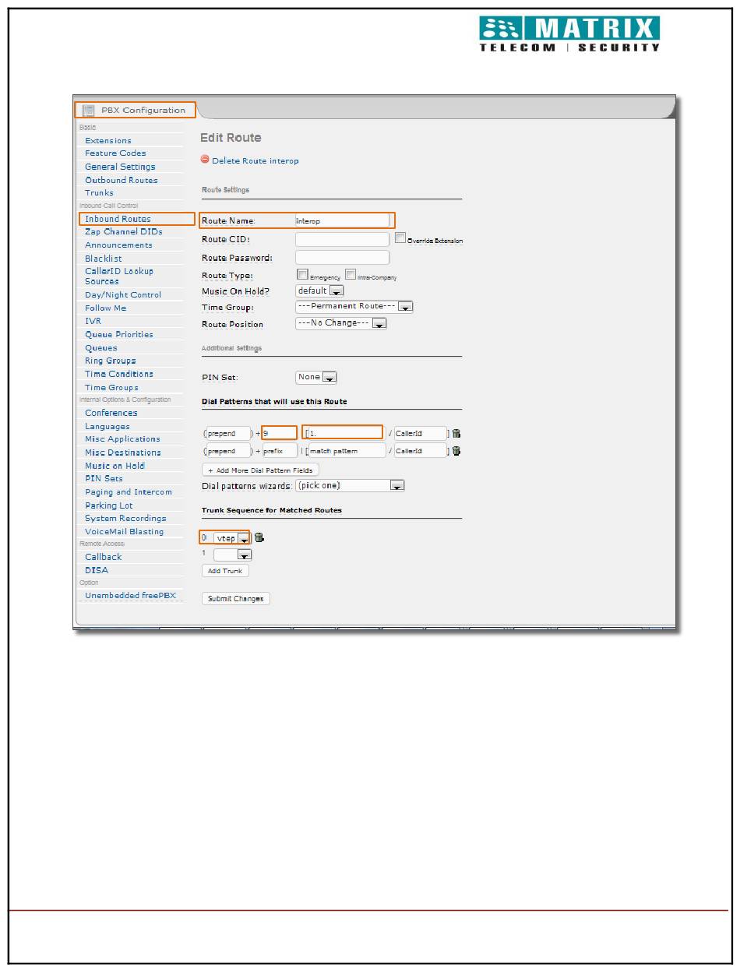The height and width of the screenshot is (972, 740).
Task: Open the Music on Hold sidebar link
Action: coord(115,466)
